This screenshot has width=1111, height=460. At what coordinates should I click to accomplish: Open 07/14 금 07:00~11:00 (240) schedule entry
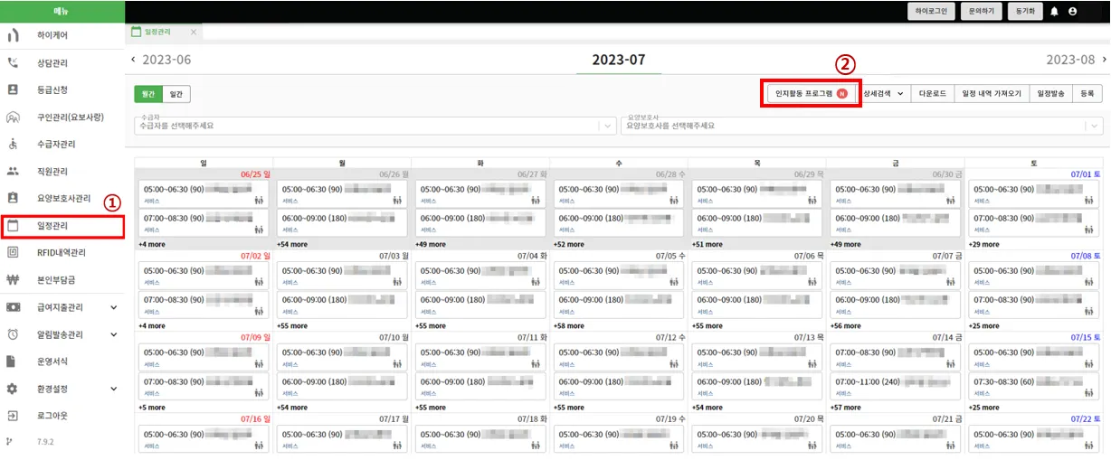[x=894, y=386]
